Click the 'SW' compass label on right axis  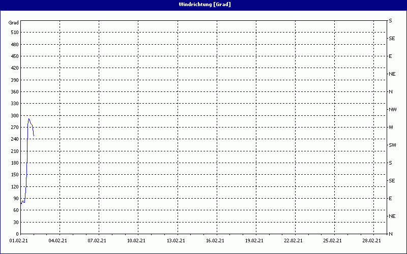(x=392, y=145)
